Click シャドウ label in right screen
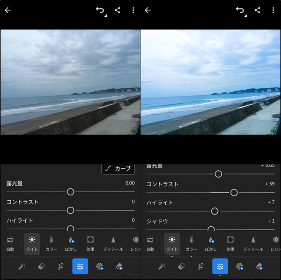This screenshot has width=281, height=280. pos(157,221)
